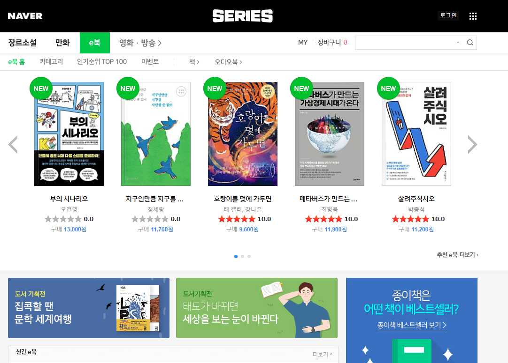508x363 pixels.
Task: Open the Naver apps grid menu
Action: pyautogui.click(x=473, y=16)
